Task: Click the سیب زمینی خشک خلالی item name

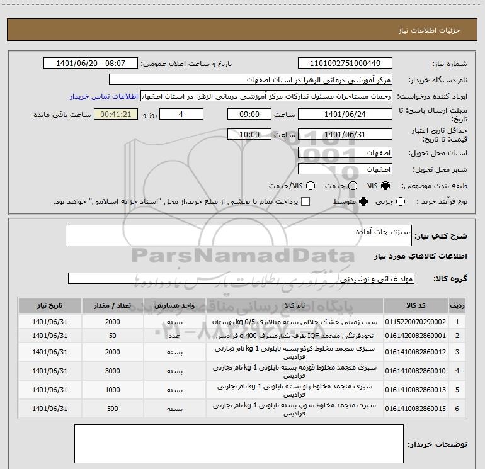Action: tap(295, 322)
